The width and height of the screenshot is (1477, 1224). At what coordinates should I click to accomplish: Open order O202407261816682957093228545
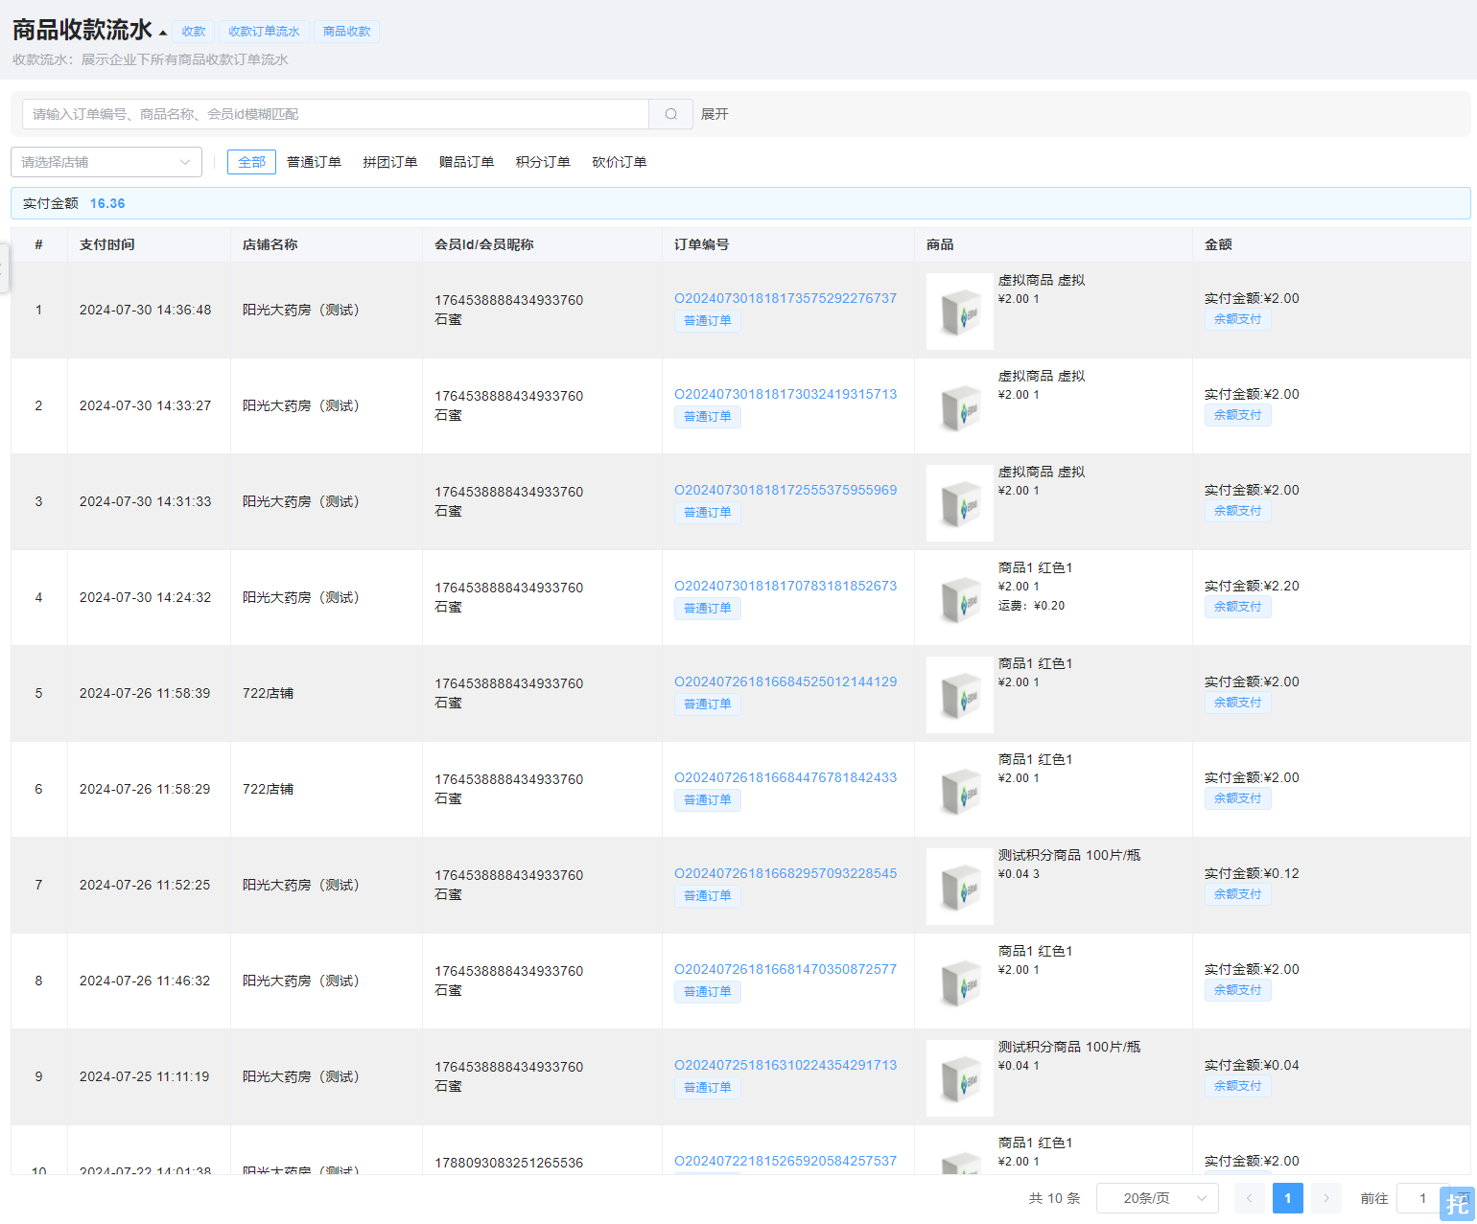point(785,873)
